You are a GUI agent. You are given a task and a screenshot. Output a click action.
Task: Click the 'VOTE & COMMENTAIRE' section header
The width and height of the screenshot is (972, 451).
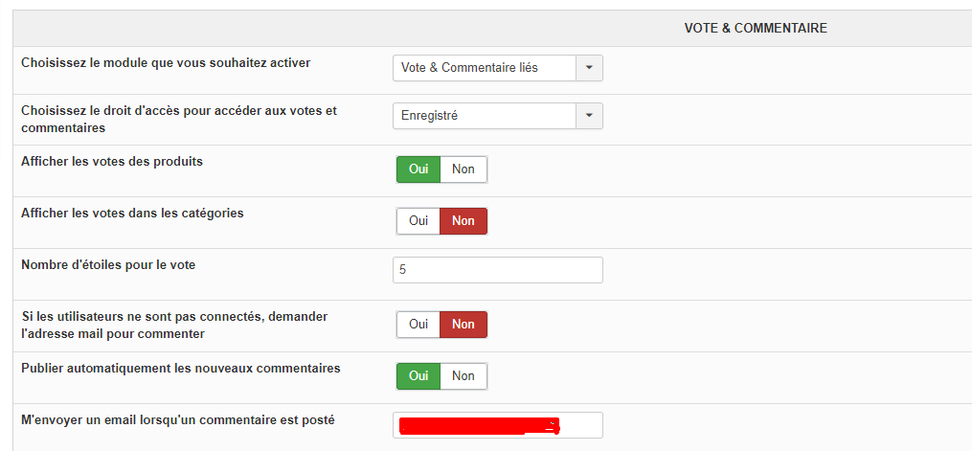[756, 29]
